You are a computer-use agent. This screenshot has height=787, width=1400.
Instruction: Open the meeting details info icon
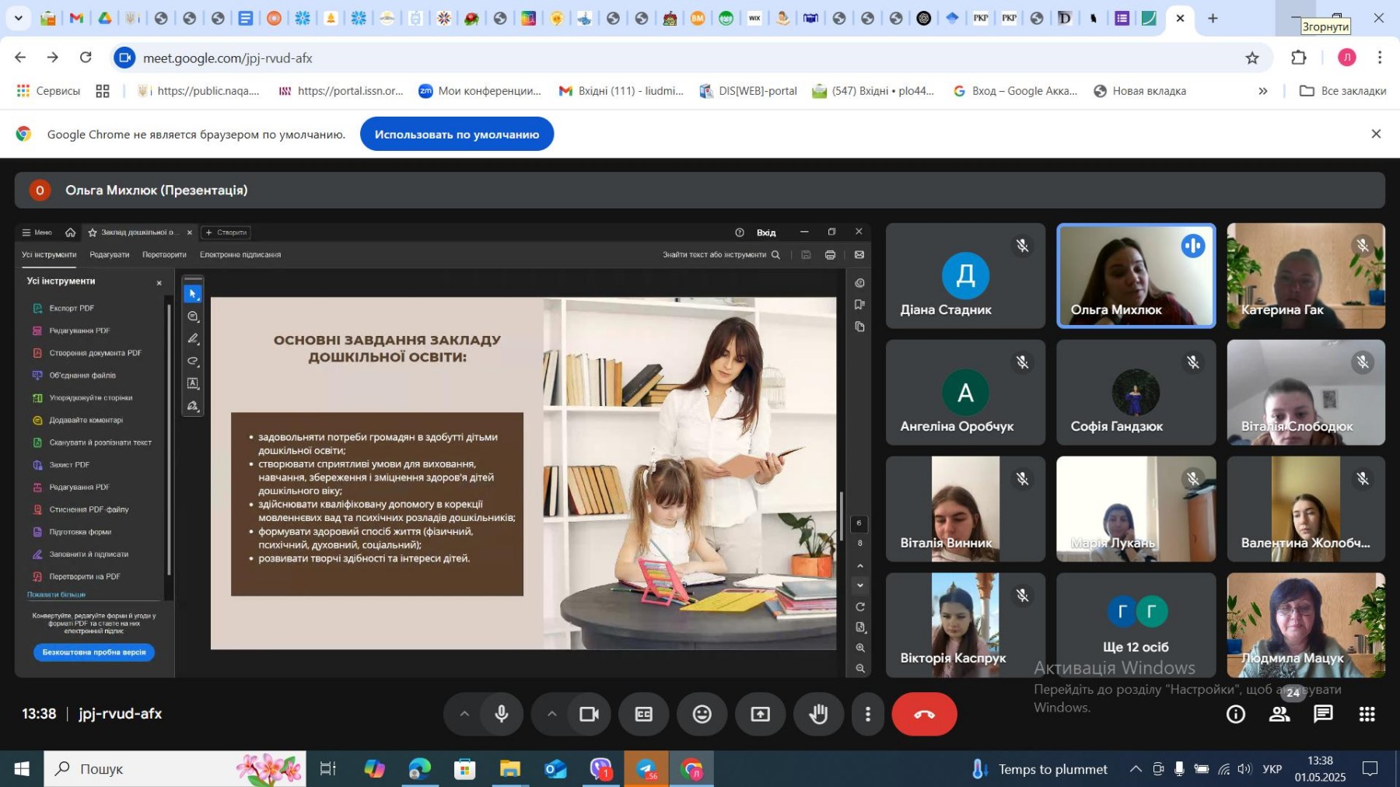pos(1235,714)
